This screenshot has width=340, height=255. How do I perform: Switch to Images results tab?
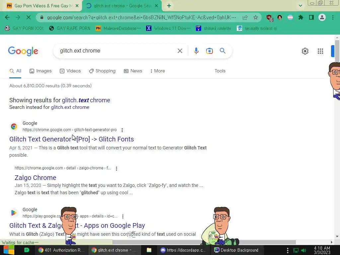pyautogui.click(x=41, y=71)
